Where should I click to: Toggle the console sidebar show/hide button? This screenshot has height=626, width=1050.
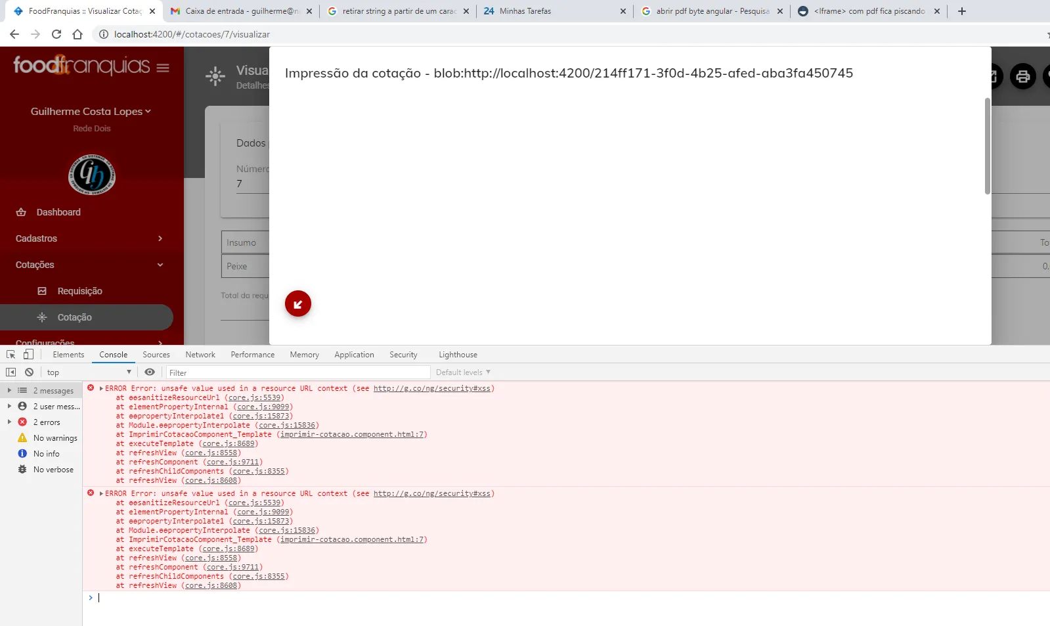pyautogui.click(x=11, y=372)
